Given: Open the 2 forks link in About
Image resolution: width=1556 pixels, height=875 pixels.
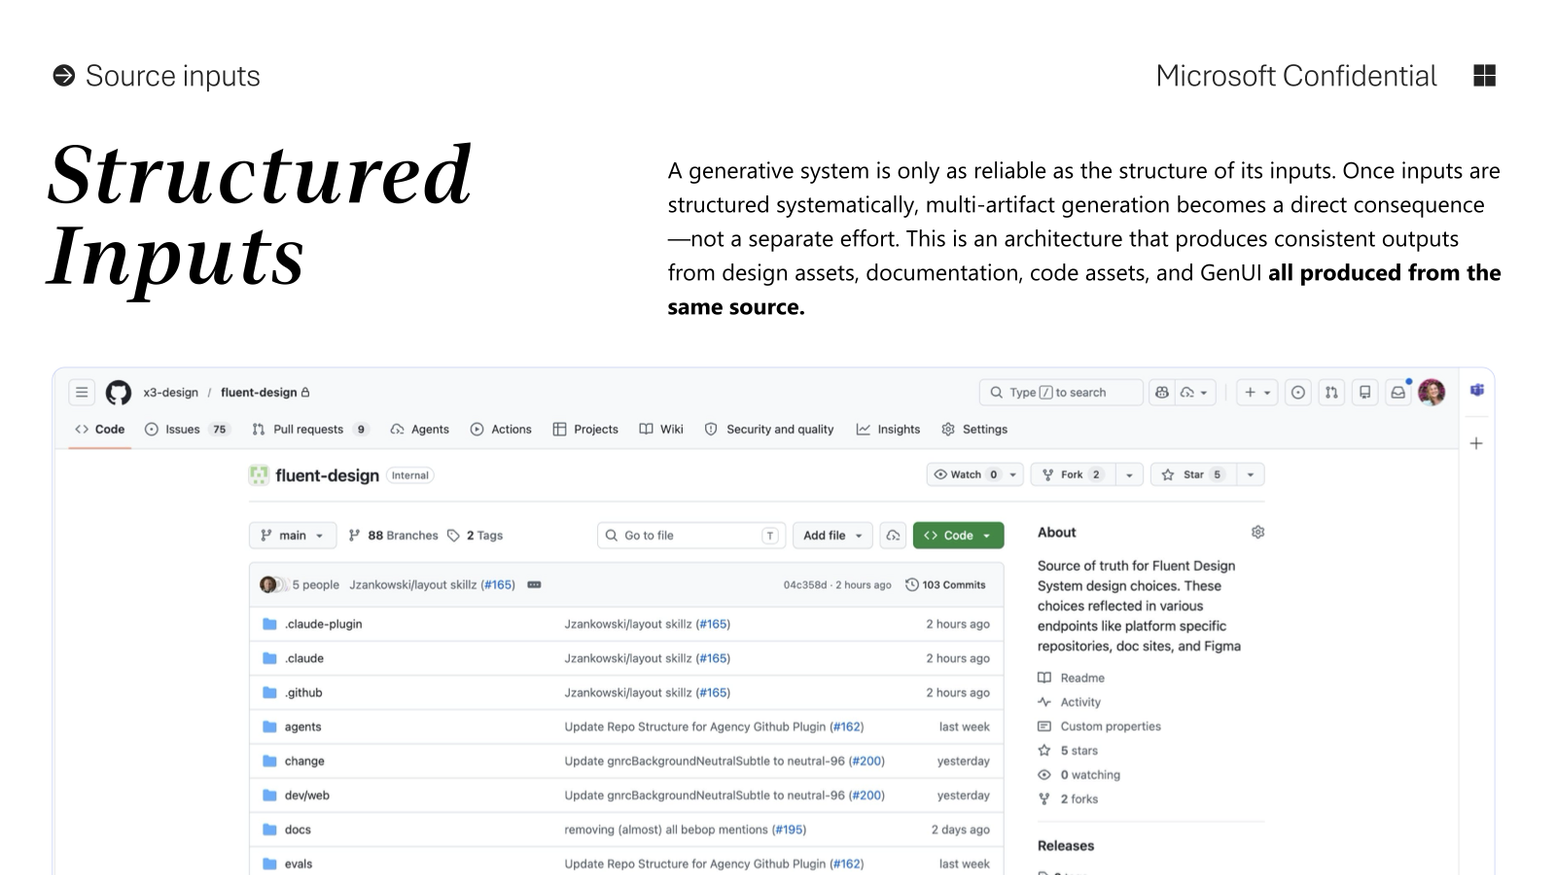Looking at the screenshot, I should pyautogui.click(x=1068, y=799).
